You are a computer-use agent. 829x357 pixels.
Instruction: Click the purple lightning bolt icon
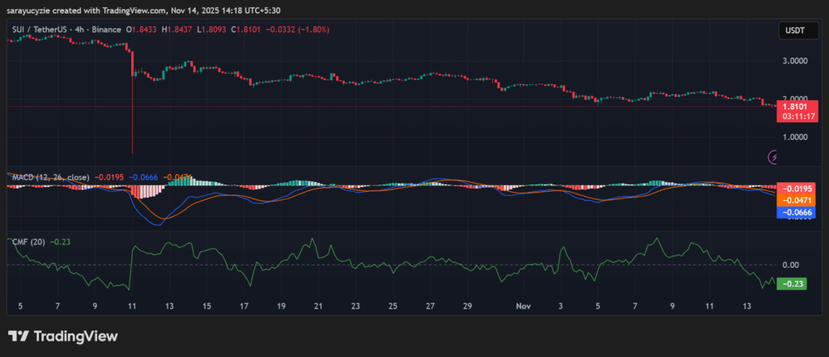tap(772, 156)
